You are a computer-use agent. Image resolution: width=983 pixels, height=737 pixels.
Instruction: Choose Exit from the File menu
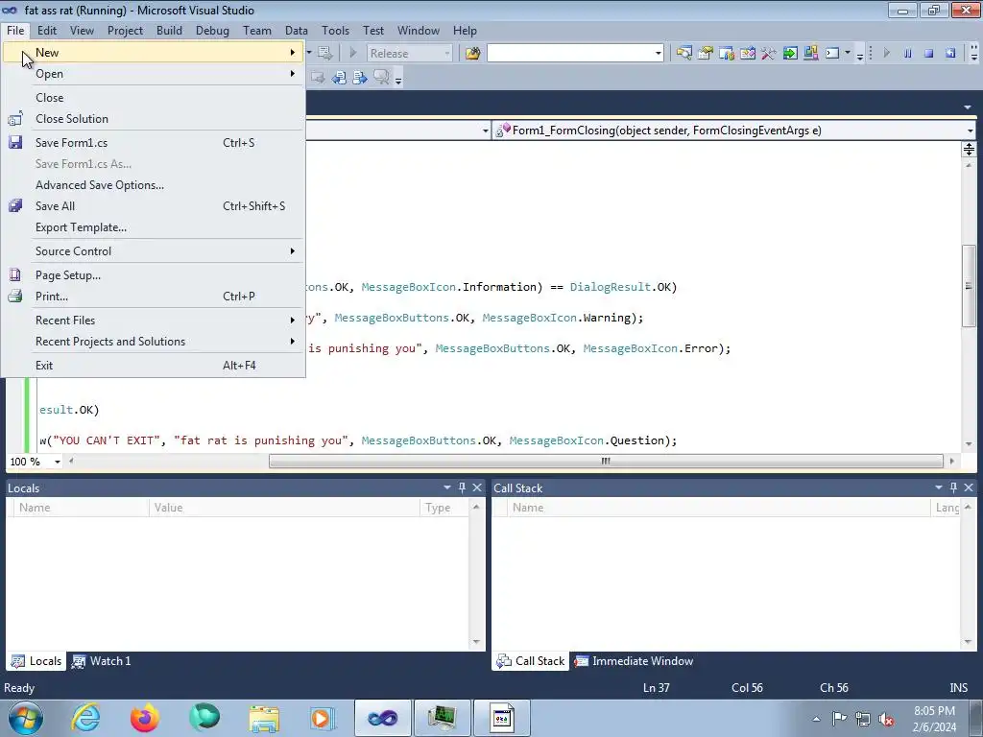154,366
